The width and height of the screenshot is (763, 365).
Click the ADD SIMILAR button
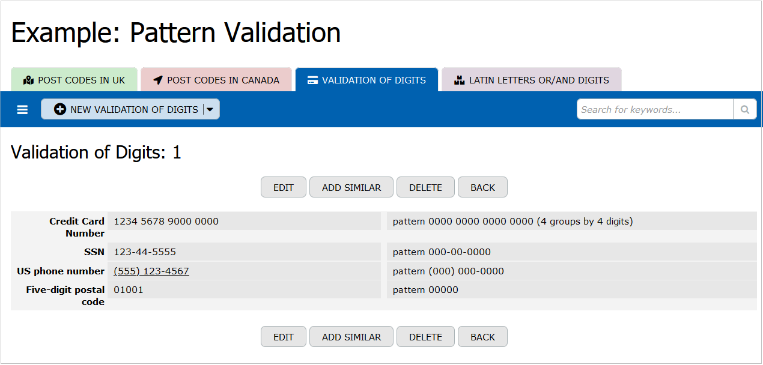click(x=351, y=187)
